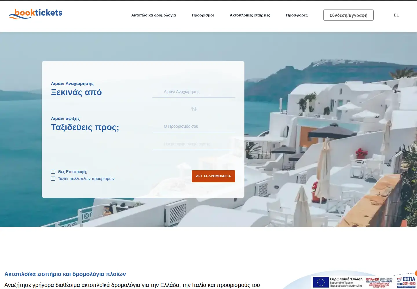This screenshot has width=417, height=289.
Task: Tick Ταξίδι πολλαπλών προορισμών checkbox
Action: [x=53, y=179]
